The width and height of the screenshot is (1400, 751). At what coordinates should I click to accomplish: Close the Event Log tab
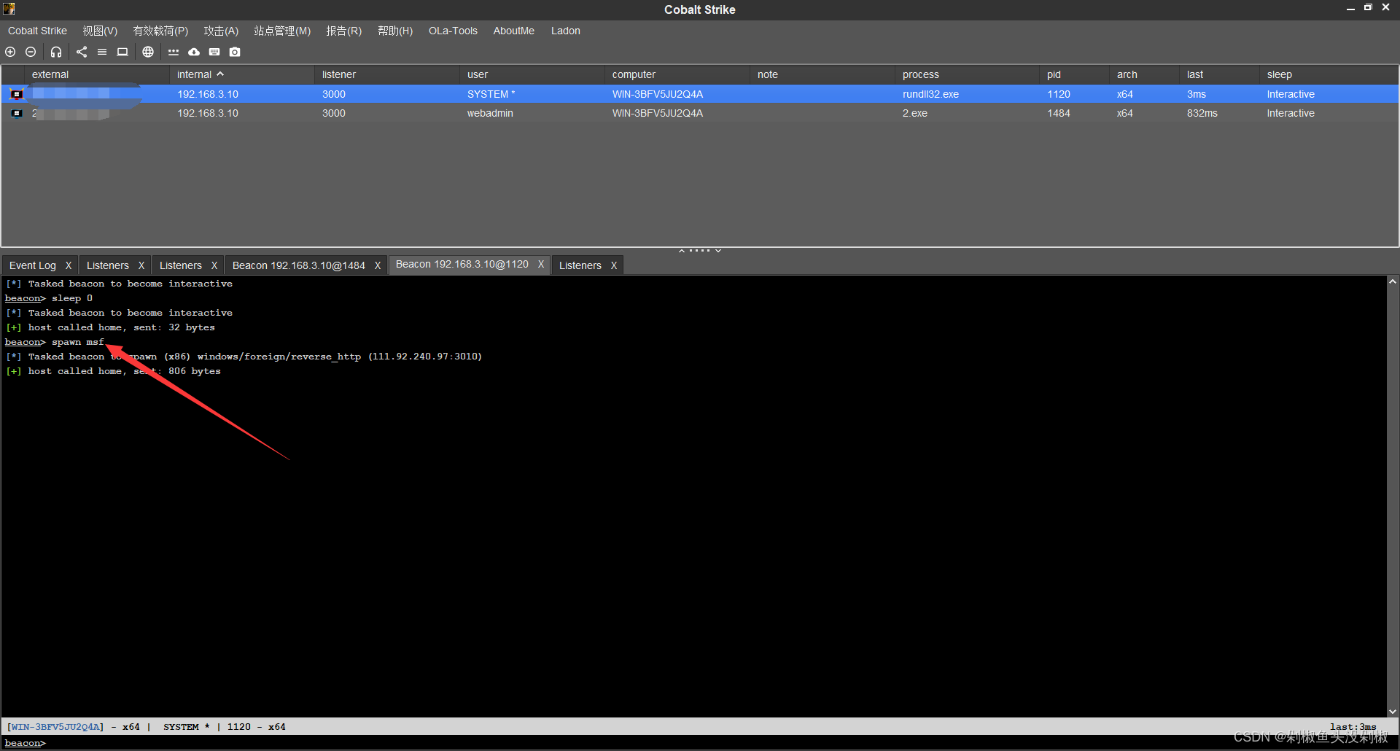coord(69,265)
